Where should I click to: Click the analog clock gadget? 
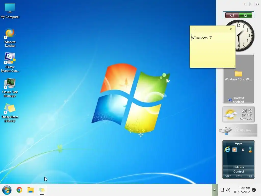coord(245,35)
